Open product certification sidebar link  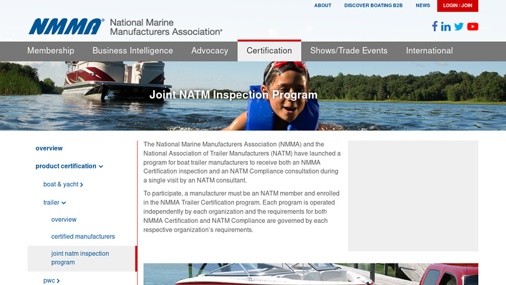coord(66,166)
